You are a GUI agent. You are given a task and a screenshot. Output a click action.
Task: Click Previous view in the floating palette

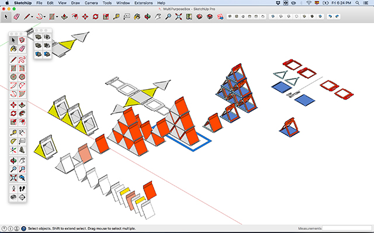pyautogui.click(x=22, y=178)
